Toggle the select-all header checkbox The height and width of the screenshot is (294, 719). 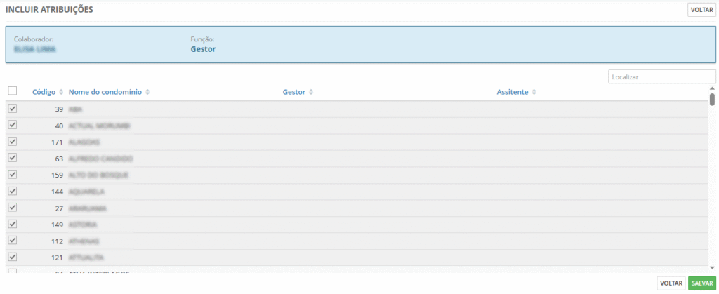pyautogui.click(x=13, y=91)
